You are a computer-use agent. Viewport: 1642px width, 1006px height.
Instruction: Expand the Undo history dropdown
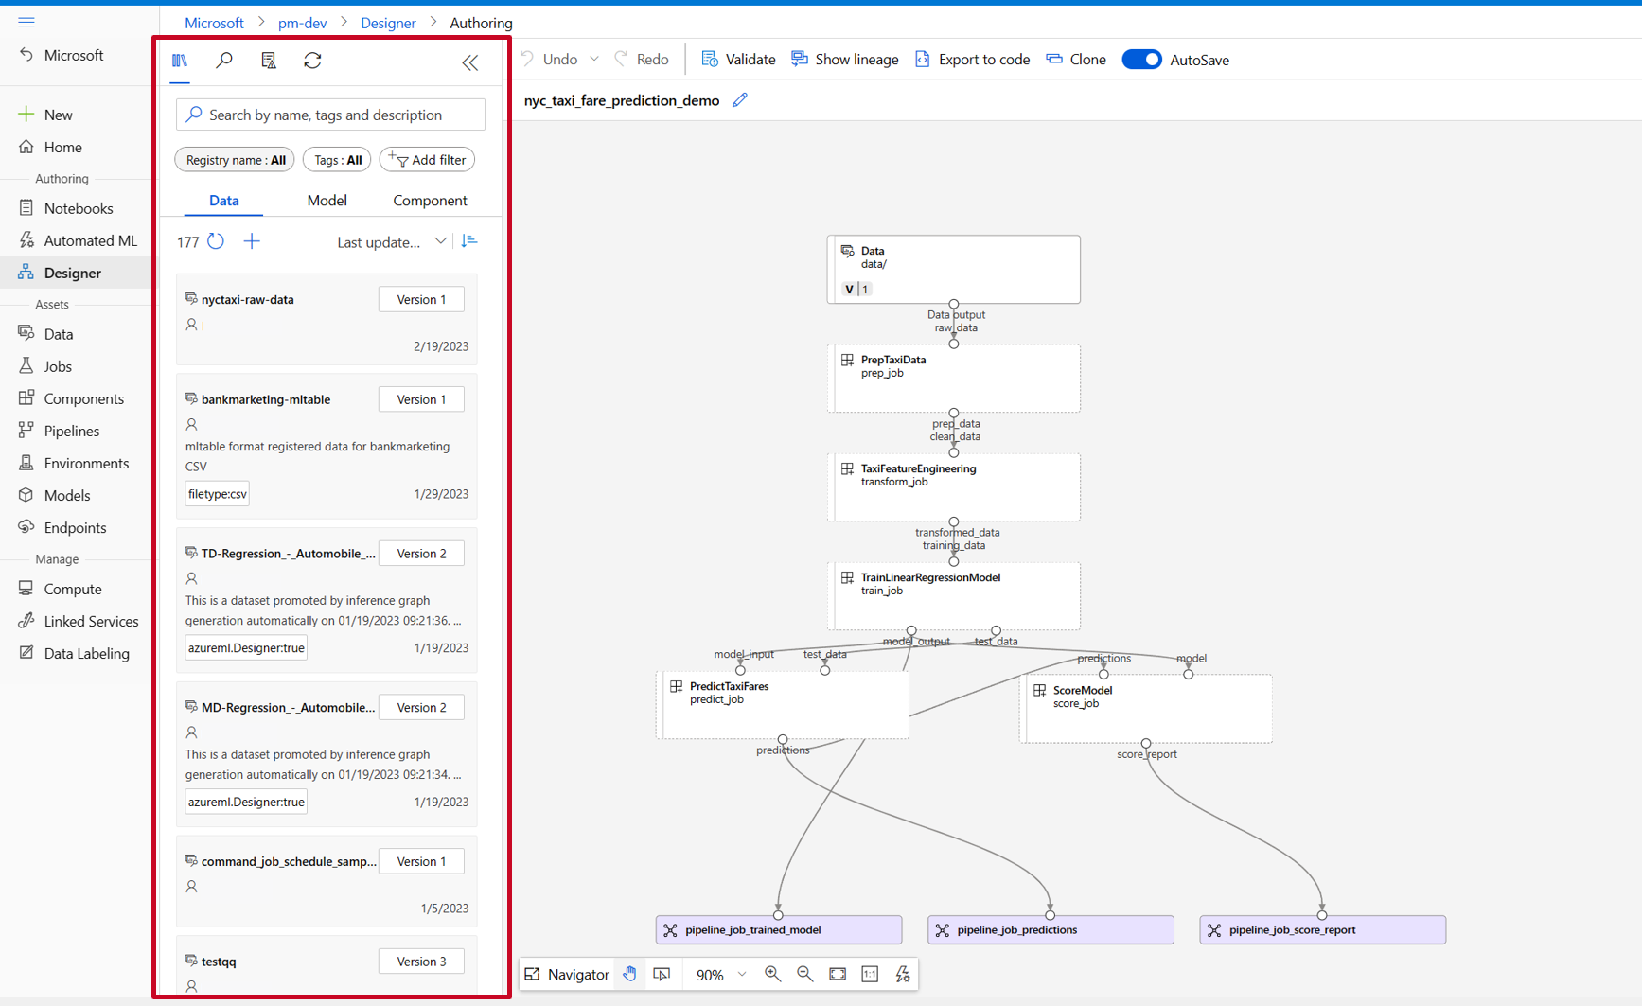click(594, 60)
